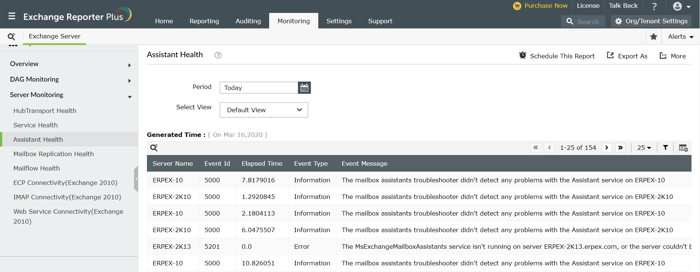700x272 pixels.
Task: Open the hamburger navigation menu
Action: pyautogui.click(x=12, y=16)
